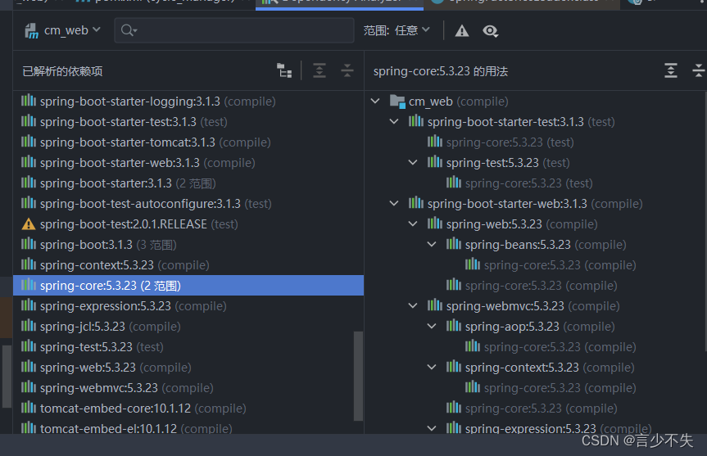Collapse spring-aop:5.3.23 usage node

(x=432, y=326)
